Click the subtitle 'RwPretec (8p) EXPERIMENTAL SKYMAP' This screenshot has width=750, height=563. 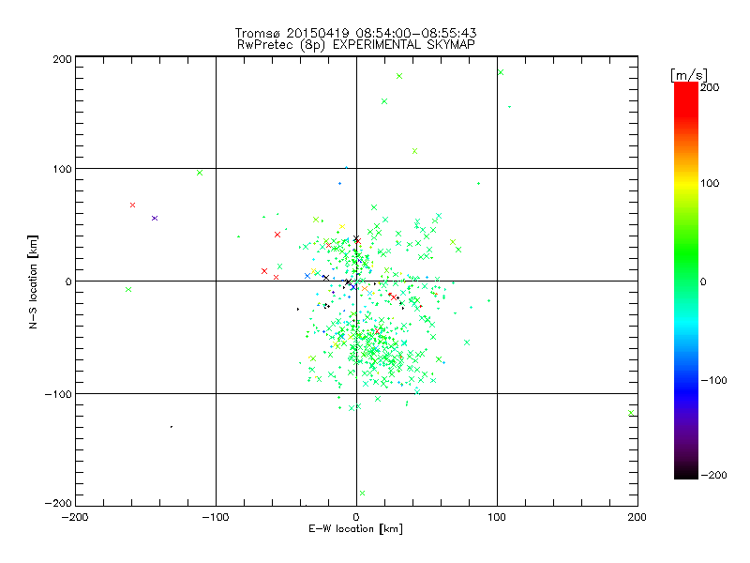[x=356, y=44]
